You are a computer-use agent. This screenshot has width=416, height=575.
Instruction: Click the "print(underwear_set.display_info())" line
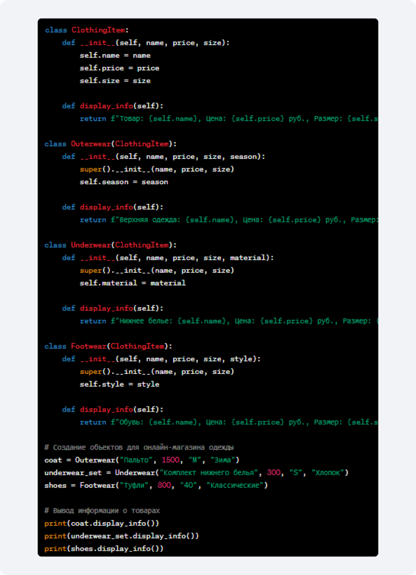click(x=122, y=536)
